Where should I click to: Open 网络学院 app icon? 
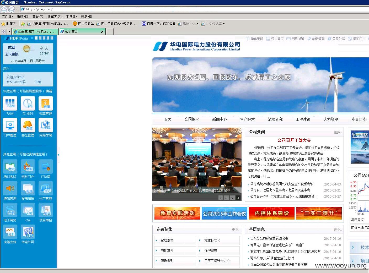(x=46, y=125)
